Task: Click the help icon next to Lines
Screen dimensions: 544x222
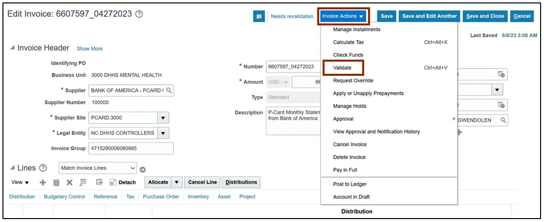Action: [43, 168]
